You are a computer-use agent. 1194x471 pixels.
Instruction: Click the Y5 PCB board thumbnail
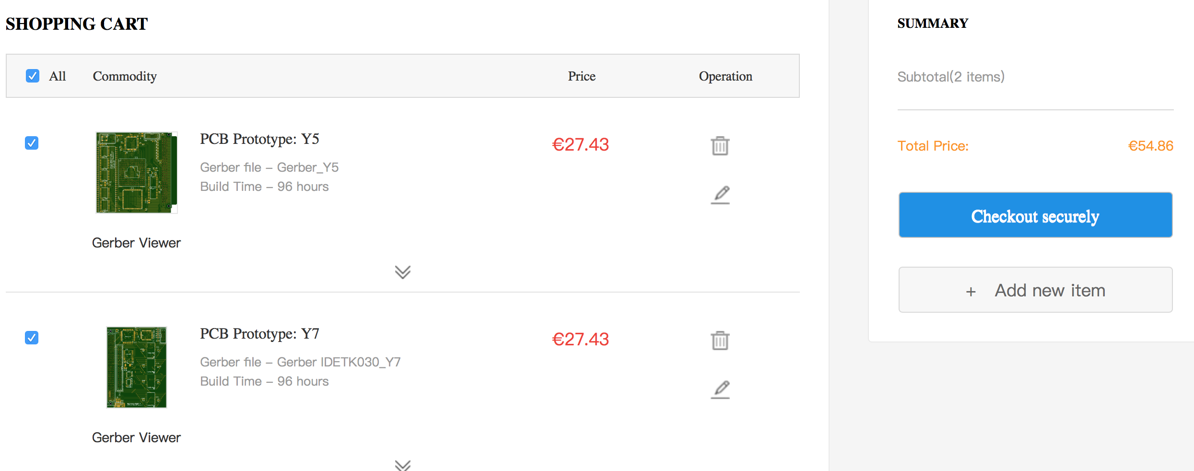137,173
